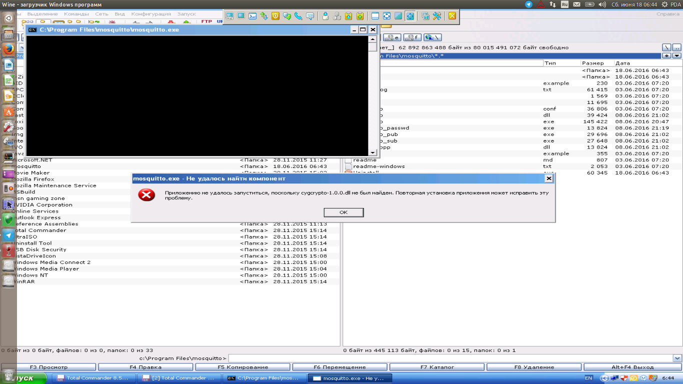Open the wrench settings icon in the floating toolbar
Viewport: 683px width, 384px height.
[437, 16]
